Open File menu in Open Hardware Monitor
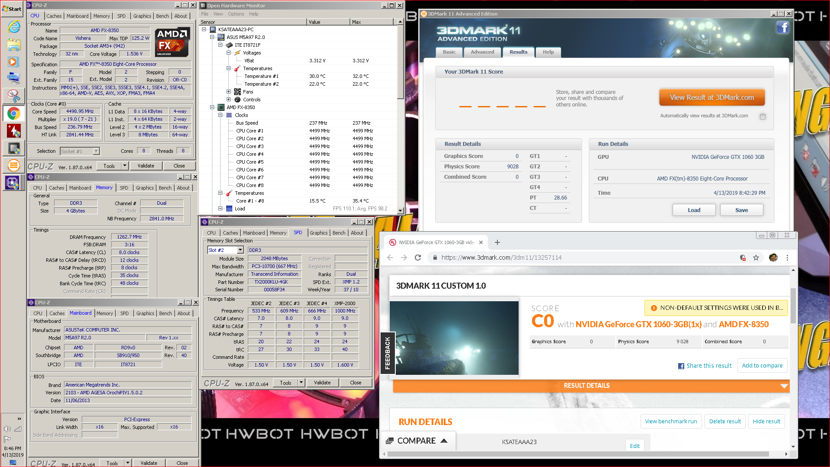Viewport: 830px width, 467px height. (x=205, y=14)
